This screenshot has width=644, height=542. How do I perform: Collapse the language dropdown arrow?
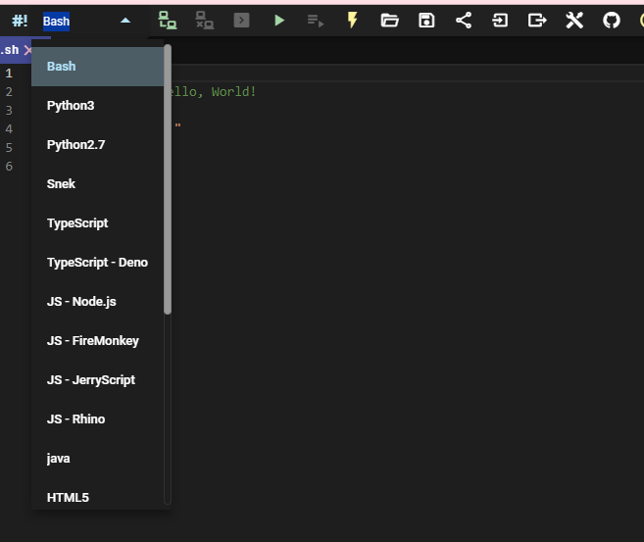pos(125,21)
